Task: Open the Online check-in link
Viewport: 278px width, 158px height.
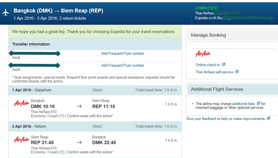Action: point(208,65)
